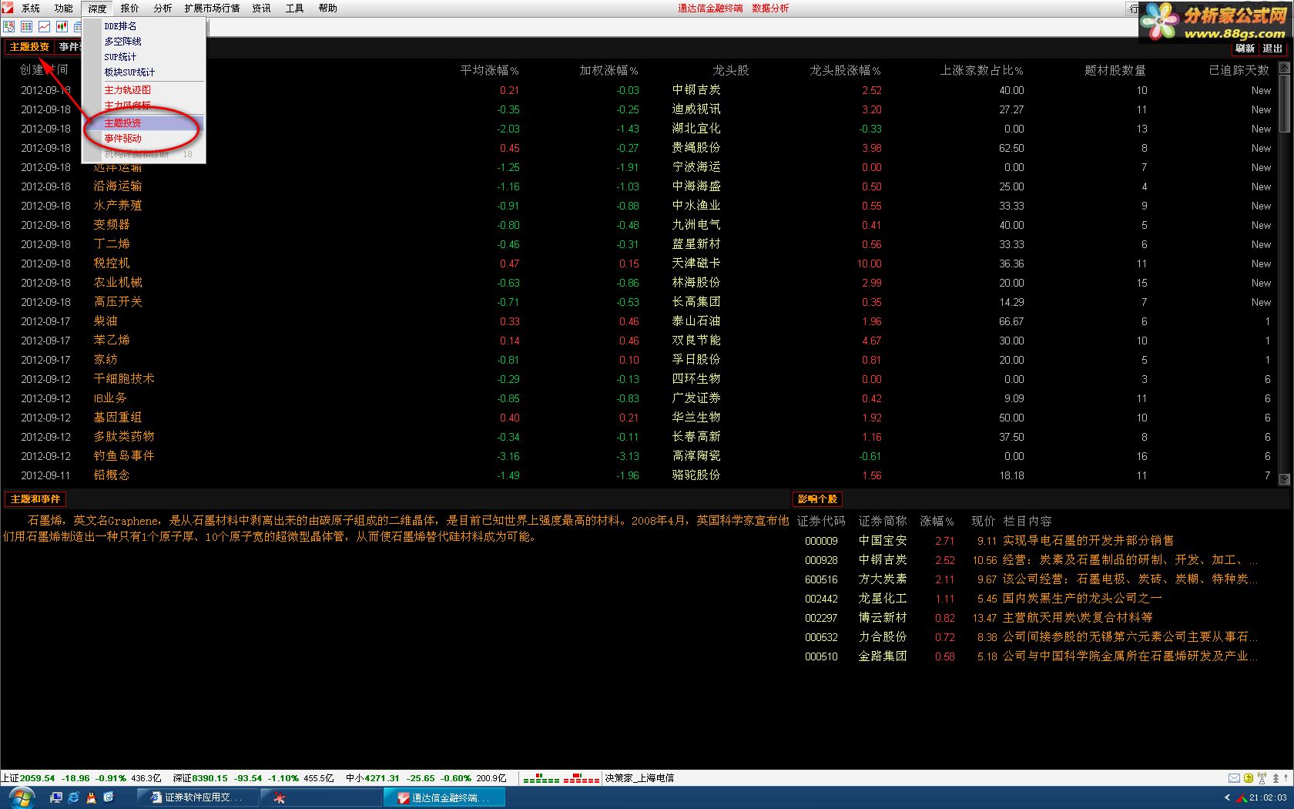Switch to 证券软件应用交 taskbar window
Image resolution: width=1294 pixels, height=809 pixels.
(x=196, y=797)
